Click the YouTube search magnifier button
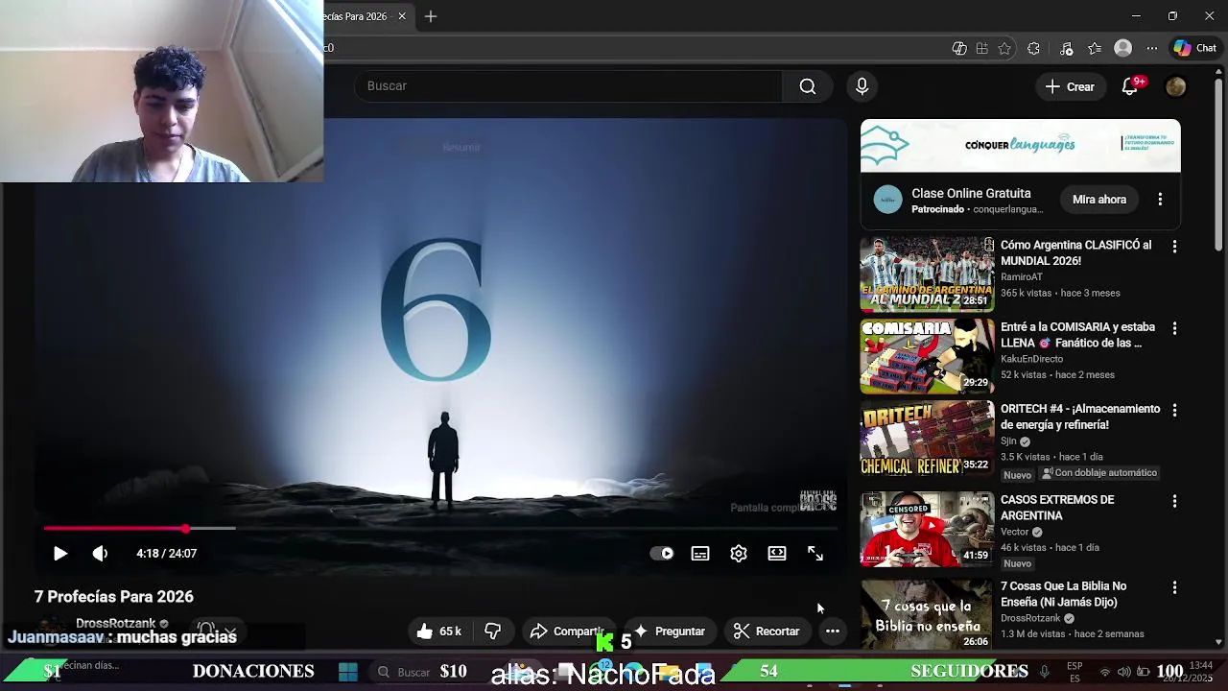The width and height of the screenshot is (1228, 691). coord(808,86)
